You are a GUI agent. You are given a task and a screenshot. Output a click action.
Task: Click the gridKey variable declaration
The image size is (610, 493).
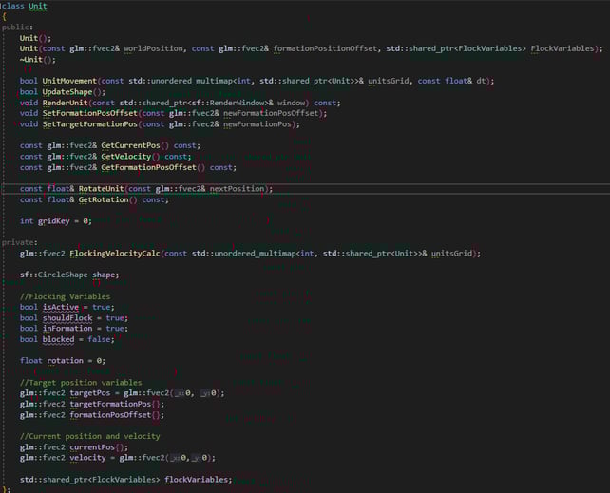click(56, 221)
